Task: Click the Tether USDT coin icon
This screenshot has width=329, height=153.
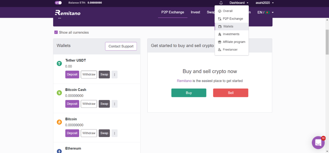Action: [x=59, y=63]
